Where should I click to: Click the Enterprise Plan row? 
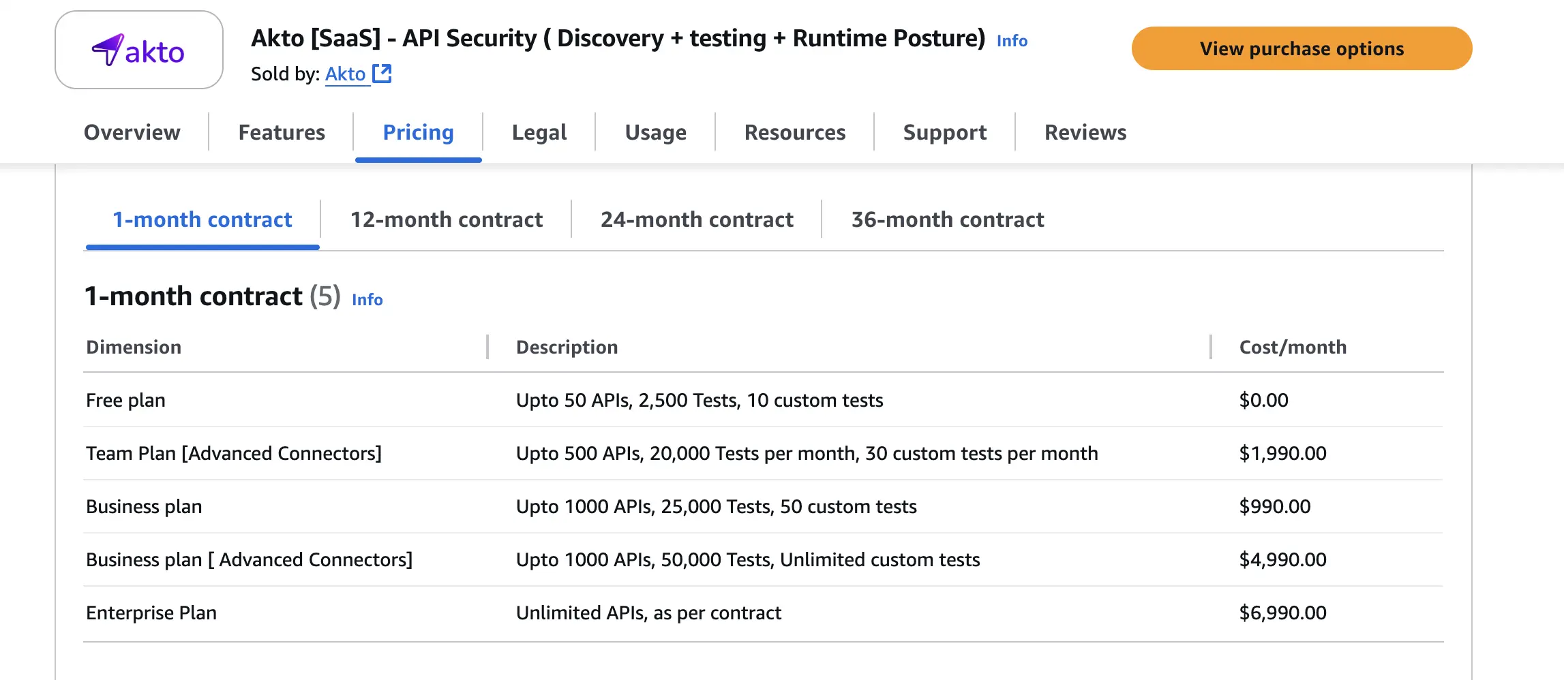point(151,613)
